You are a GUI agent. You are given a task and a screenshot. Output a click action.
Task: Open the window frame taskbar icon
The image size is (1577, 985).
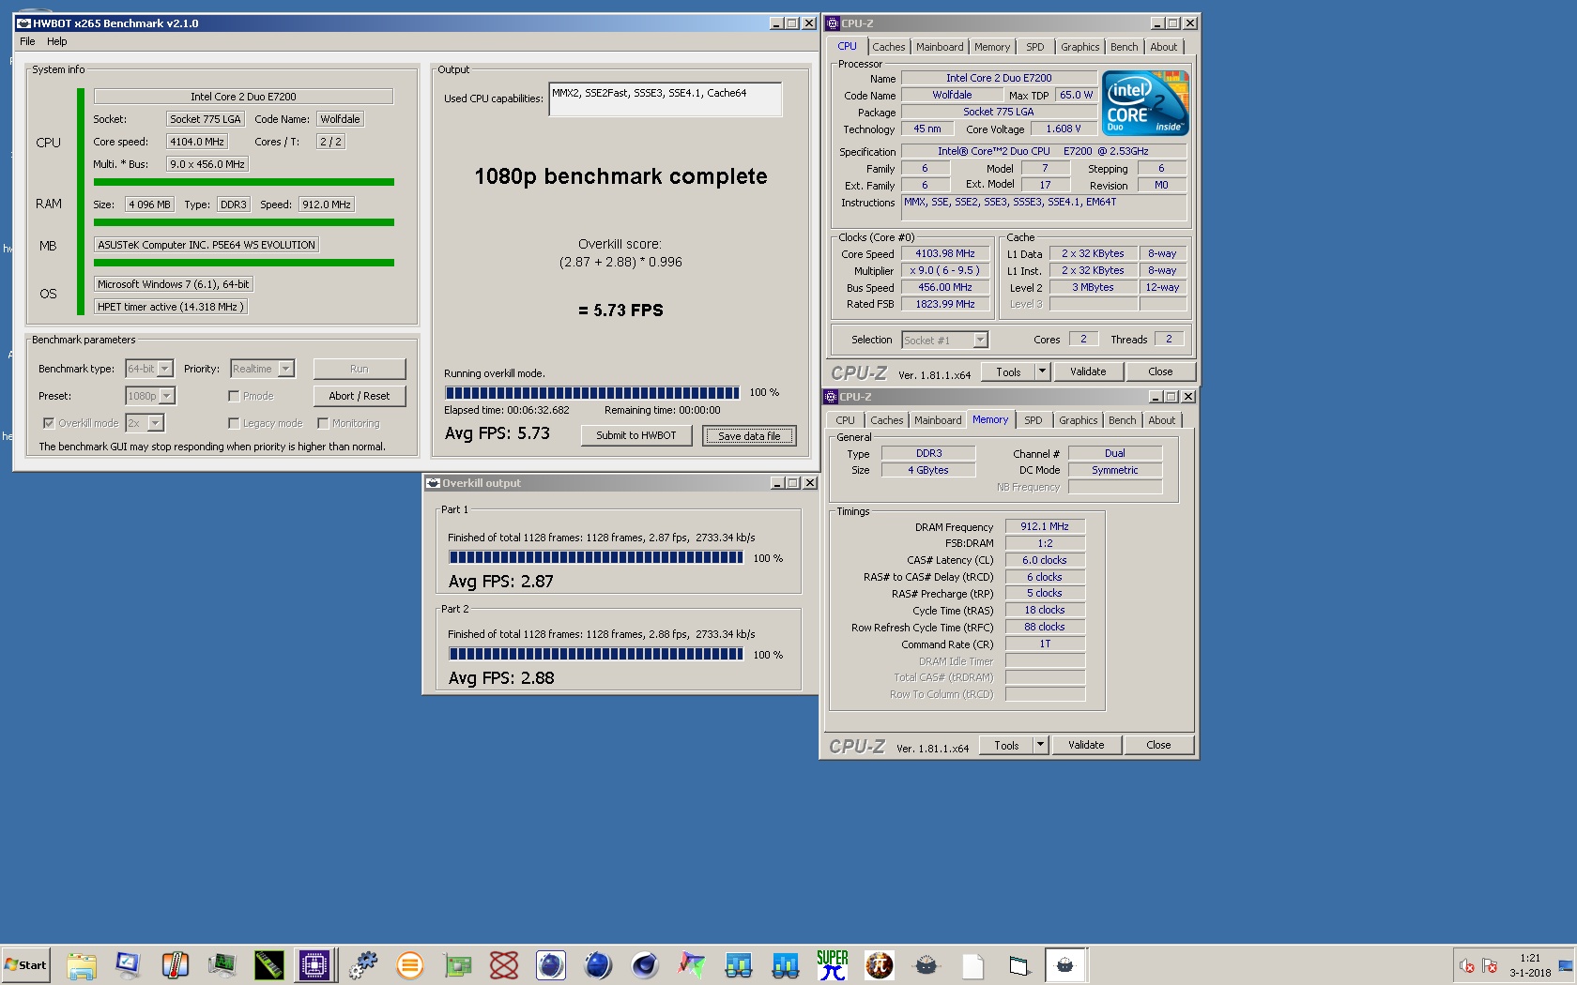pyautogui.click(x=1019, y=965)
